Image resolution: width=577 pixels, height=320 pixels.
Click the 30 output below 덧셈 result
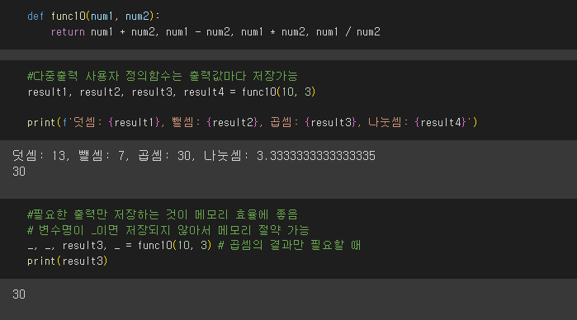(x=19, y=172)
